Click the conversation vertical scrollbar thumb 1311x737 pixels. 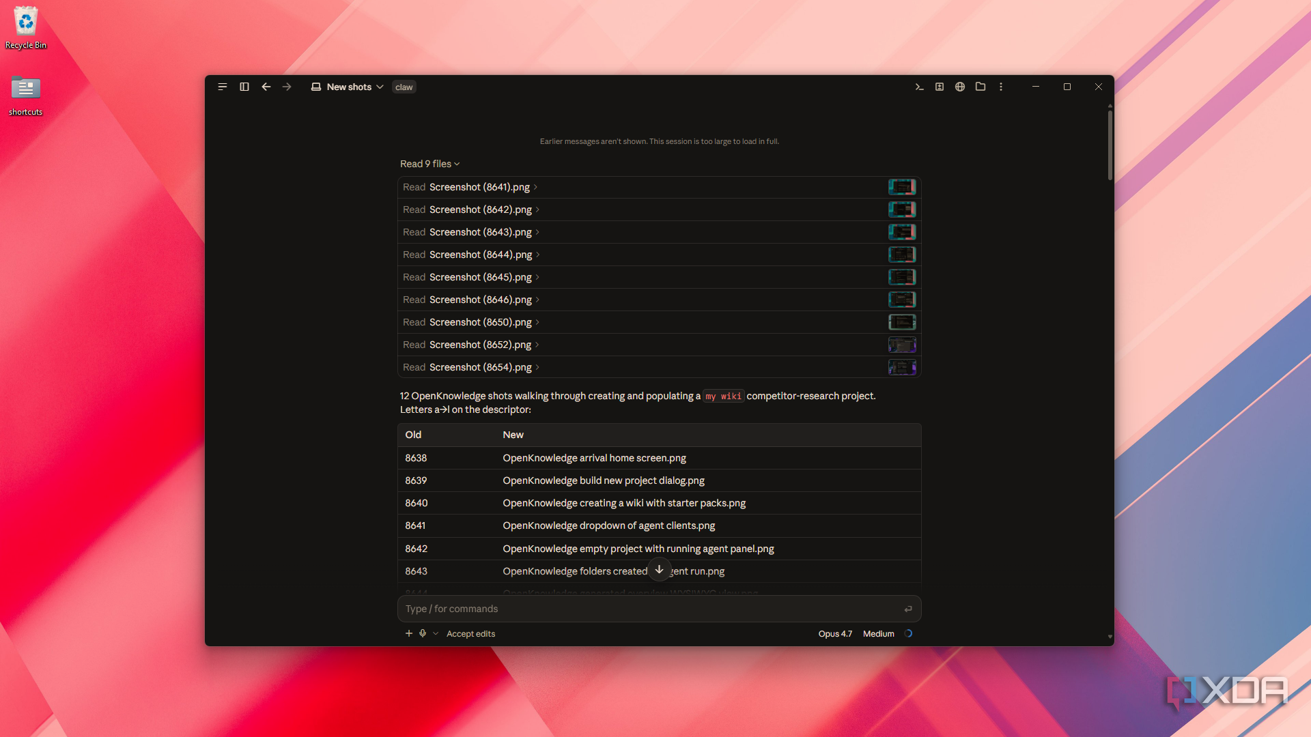1110,145
